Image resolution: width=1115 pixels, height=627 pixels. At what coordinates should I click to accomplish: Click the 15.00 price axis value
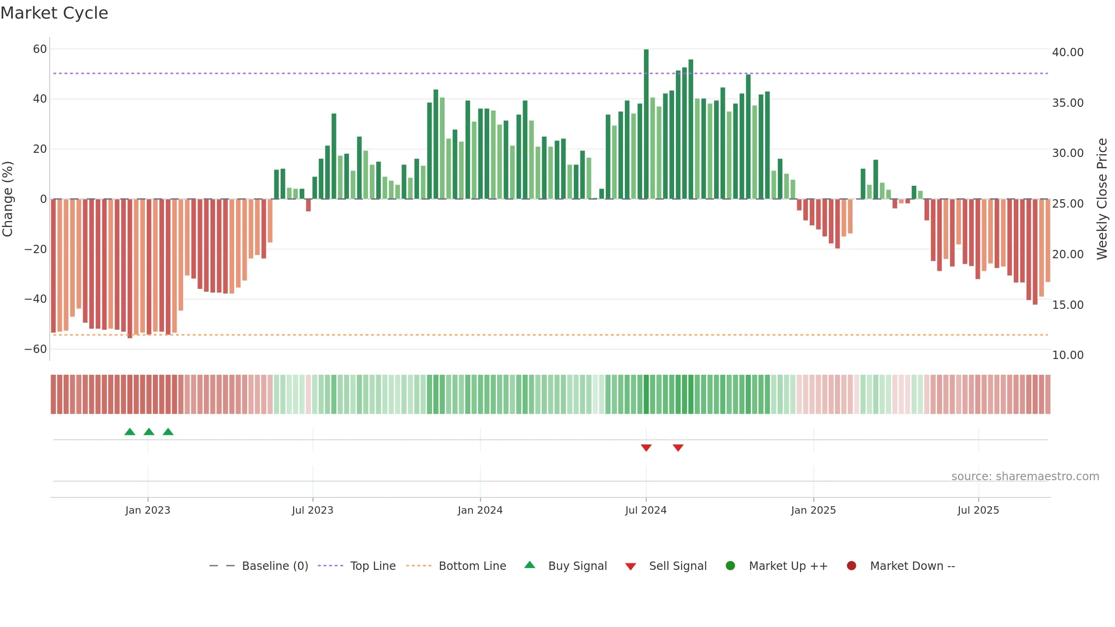point(1068,305)
